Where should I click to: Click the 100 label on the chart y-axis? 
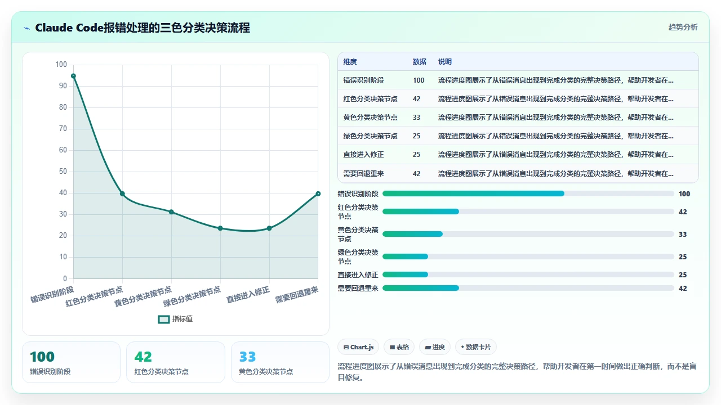61,65
